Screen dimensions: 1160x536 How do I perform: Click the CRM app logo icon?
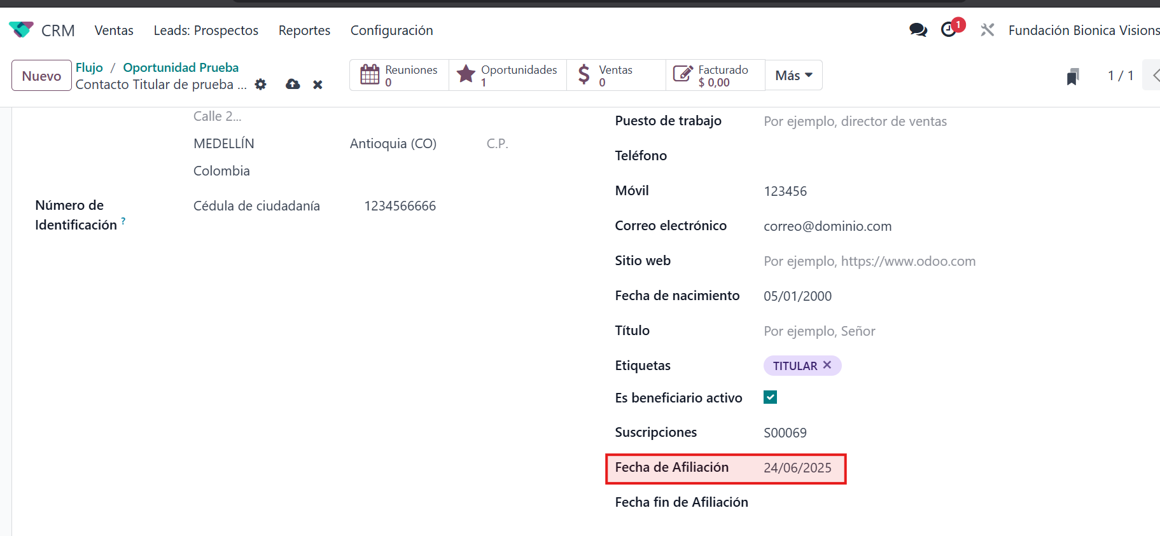(21, 30)
